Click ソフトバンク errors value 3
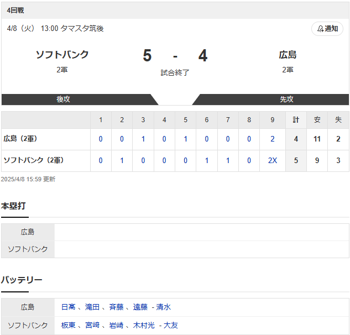Viewport: 350px width, 335px height. (x=338, y=160)
